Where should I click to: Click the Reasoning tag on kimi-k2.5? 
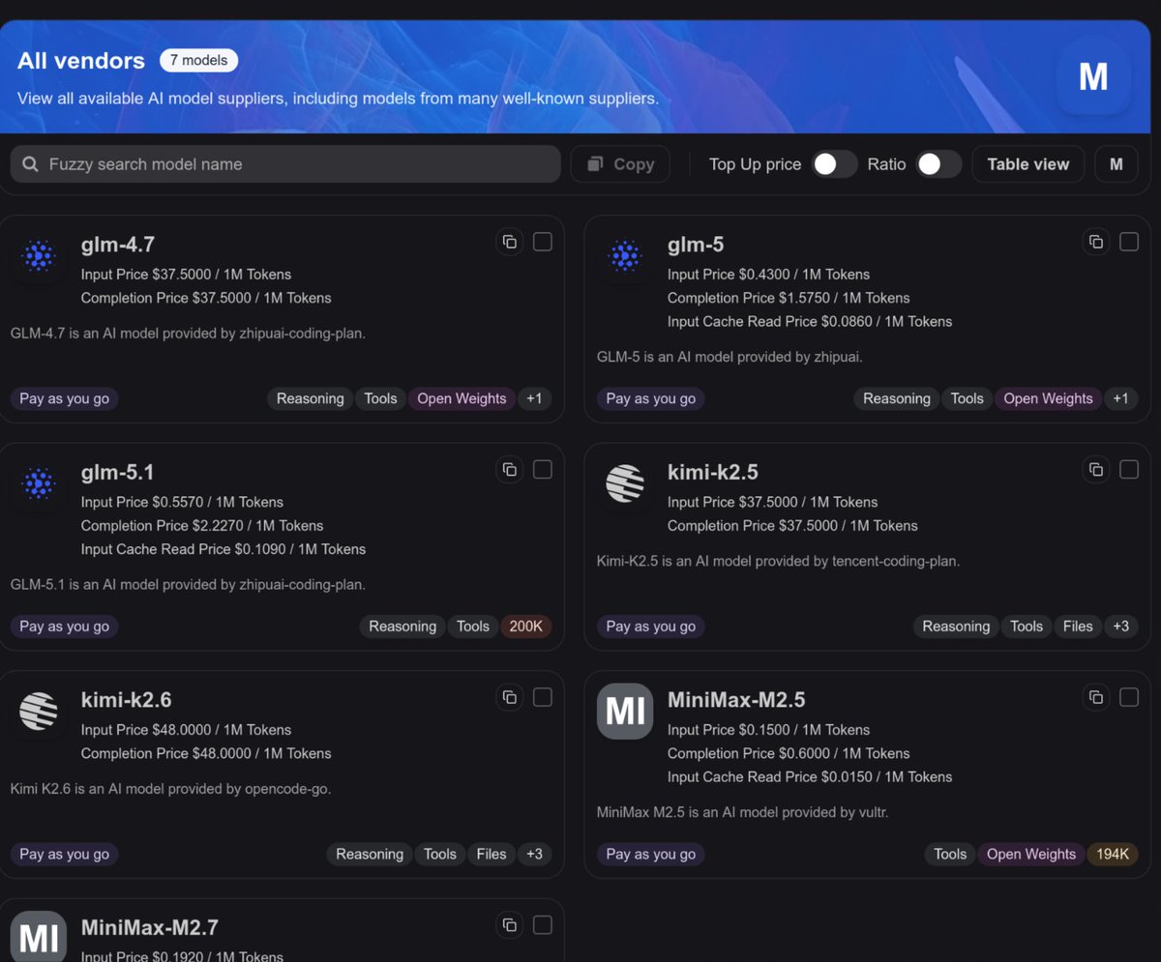click(956, 627)
